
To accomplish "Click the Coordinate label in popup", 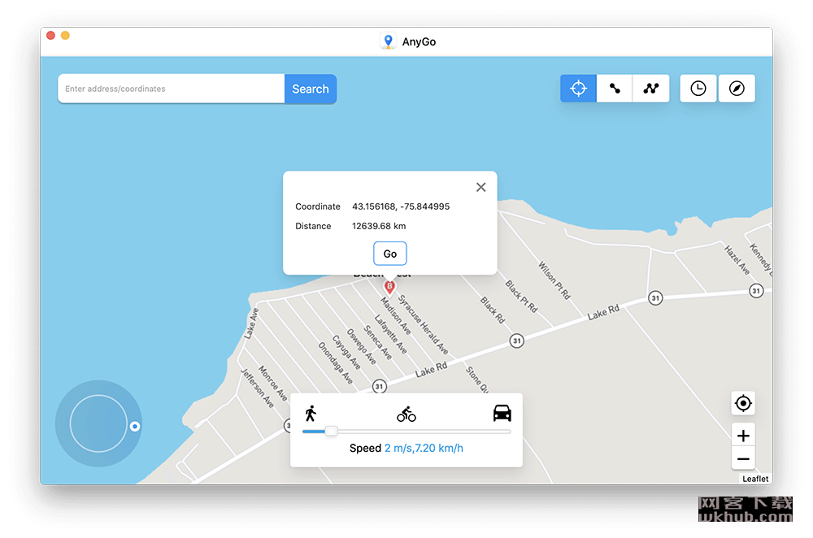I will 318,206.
